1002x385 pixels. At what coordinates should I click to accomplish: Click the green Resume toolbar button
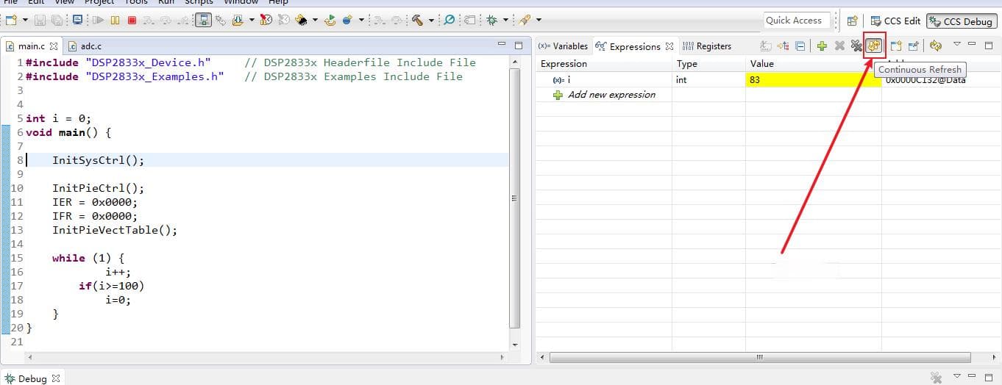98,20
